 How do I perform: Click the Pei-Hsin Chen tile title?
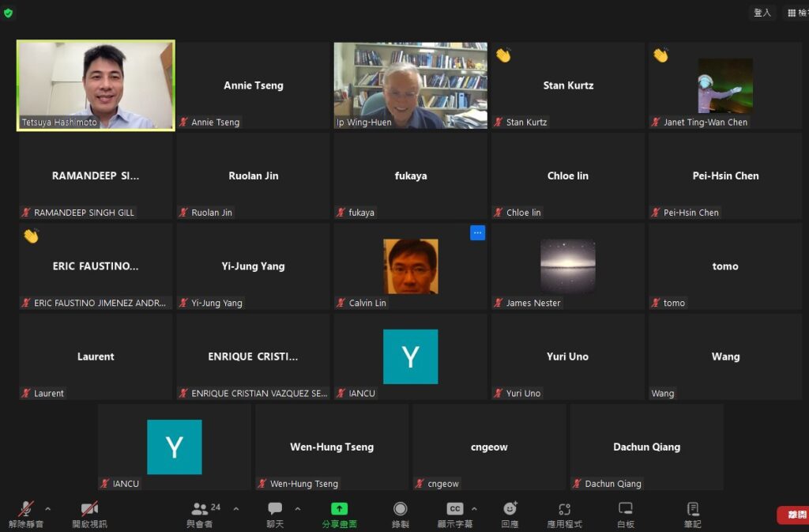coord(725,176)
